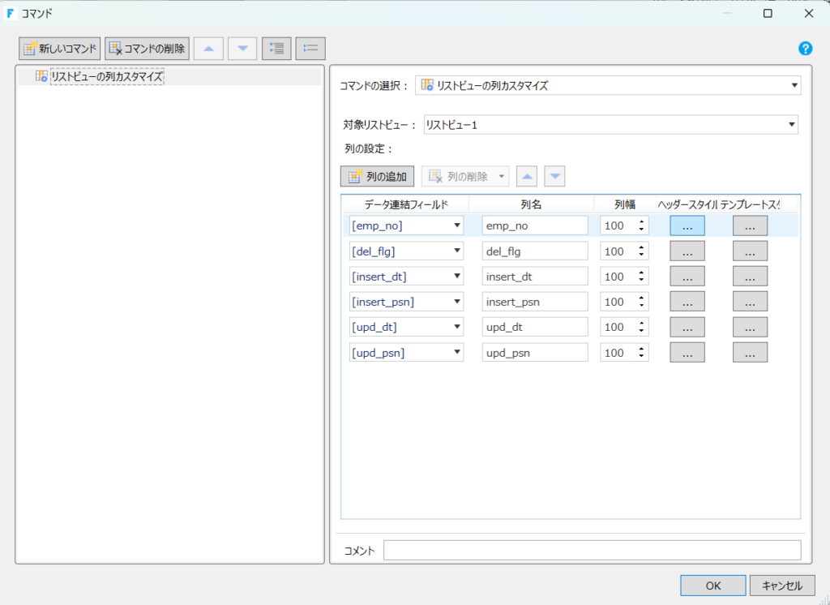
Task: Move command down with top toolbar arrow
Action: pyautogui.click(x=242, y=49)
